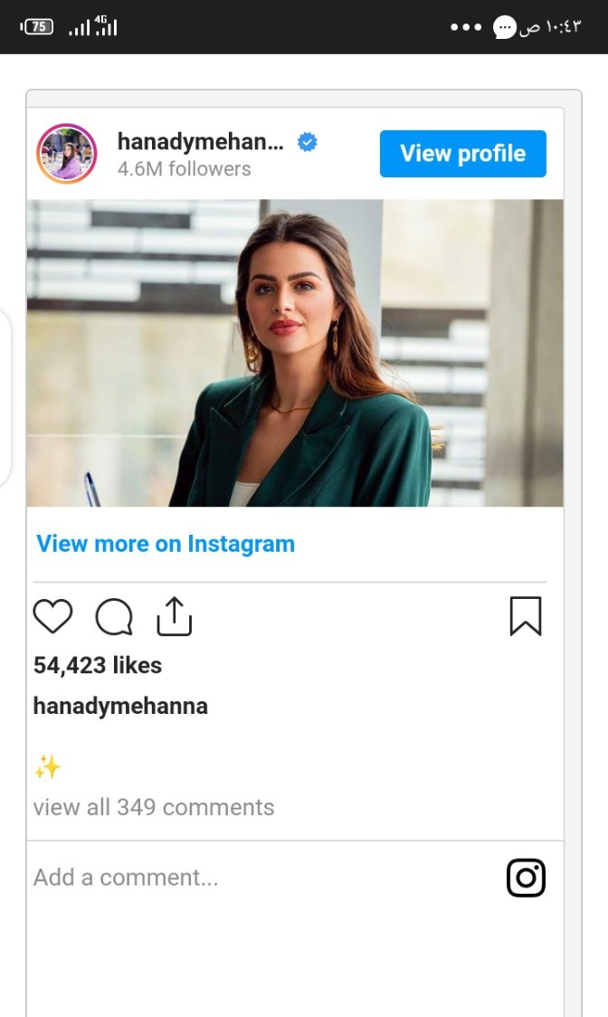This screenshot has width=608, height=1017.
Task: Expand view all 349 comments
Action: [154, 807]
